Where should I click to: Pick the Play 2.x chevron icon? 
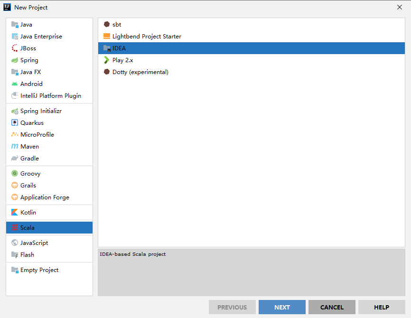point(106,60)
